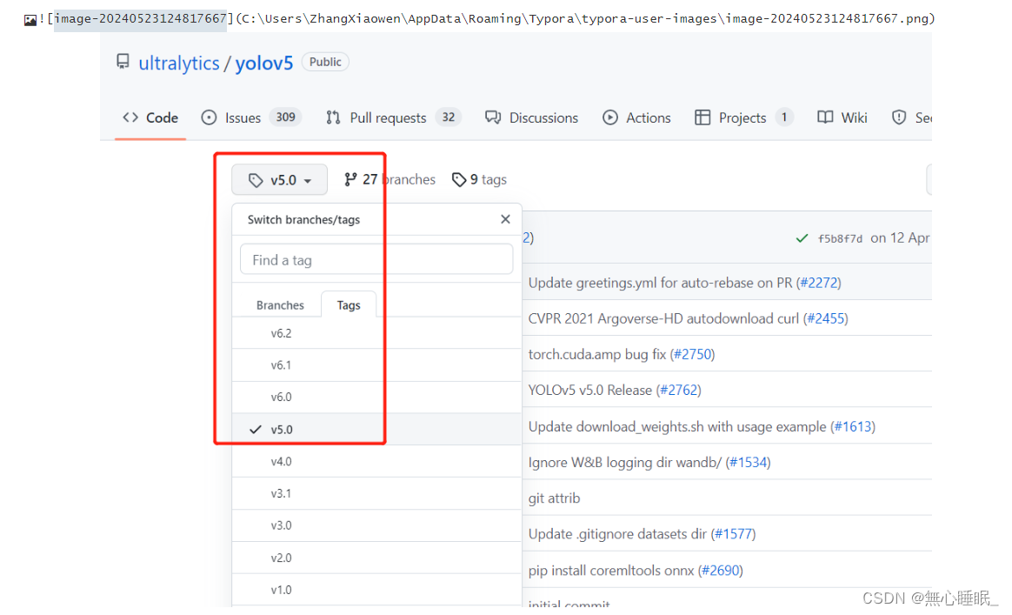Open pull request #1613 link
The image size is (1012, 615).
click(x=853, y=426)
